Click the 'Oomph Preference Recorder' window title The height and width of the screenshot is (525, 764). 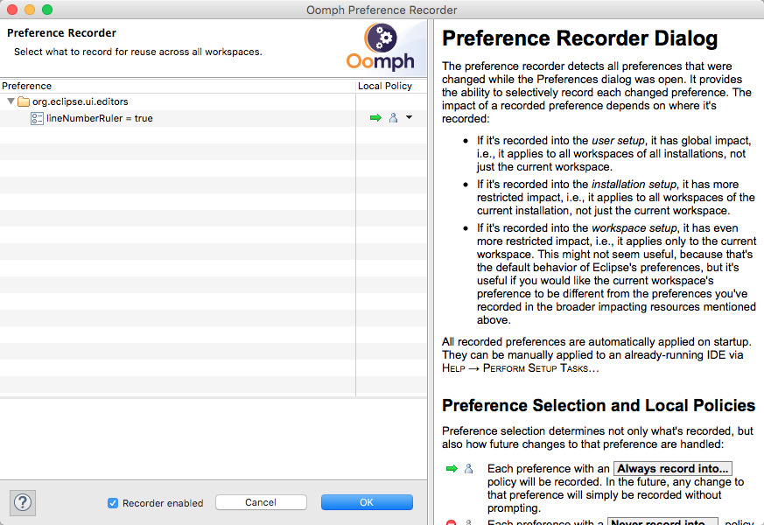(382, 10)
